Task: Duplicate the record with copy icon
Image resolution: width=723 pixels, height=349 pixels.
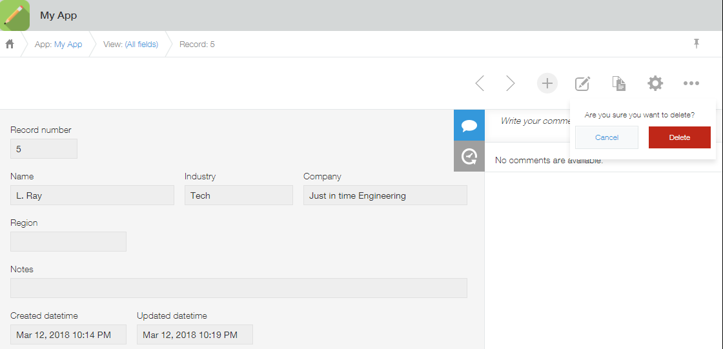Action: pyautogui.click(x=619, y=83)
